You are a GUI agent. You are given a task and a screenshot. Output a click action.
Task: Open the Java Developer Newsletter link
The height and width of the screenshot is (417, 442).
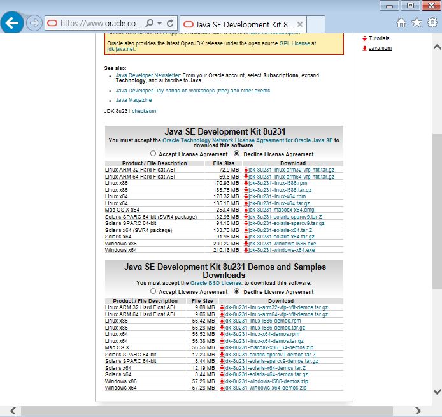(x=148, y=75)
